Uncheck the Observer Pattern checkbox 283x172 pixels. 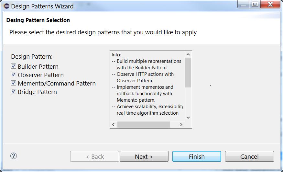click(x=14, y=75)
